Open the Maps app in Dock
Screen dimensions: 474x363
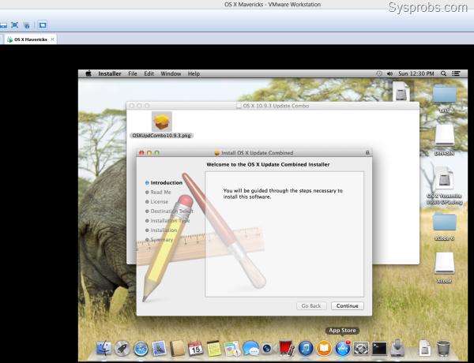click(232, 349)
